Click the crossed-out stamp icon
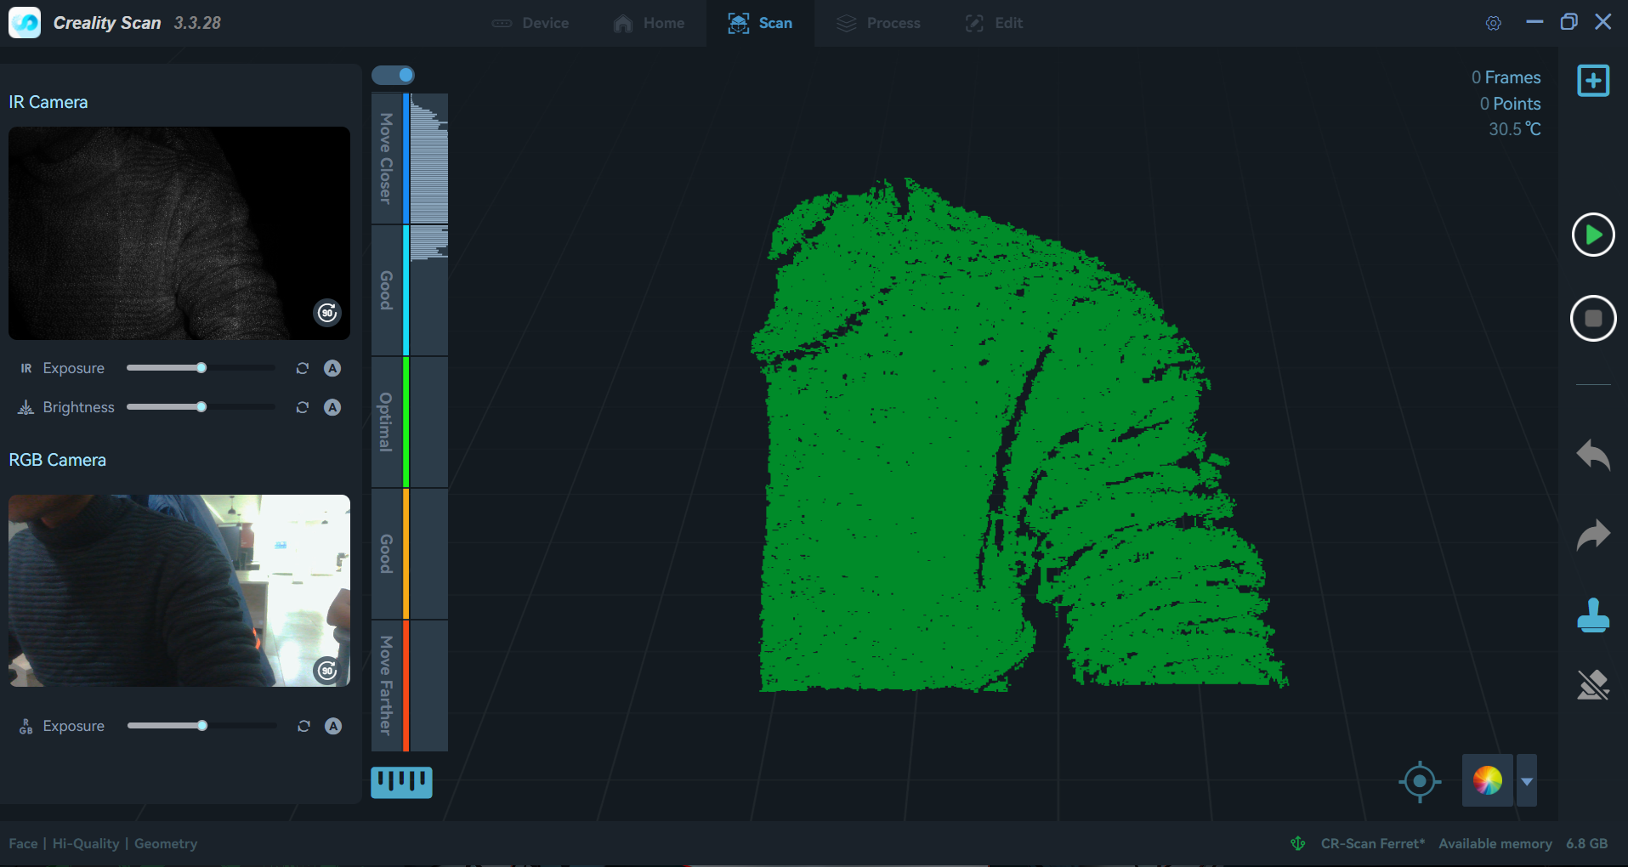Viewport: 1628px width, 867px height. 1593,685
